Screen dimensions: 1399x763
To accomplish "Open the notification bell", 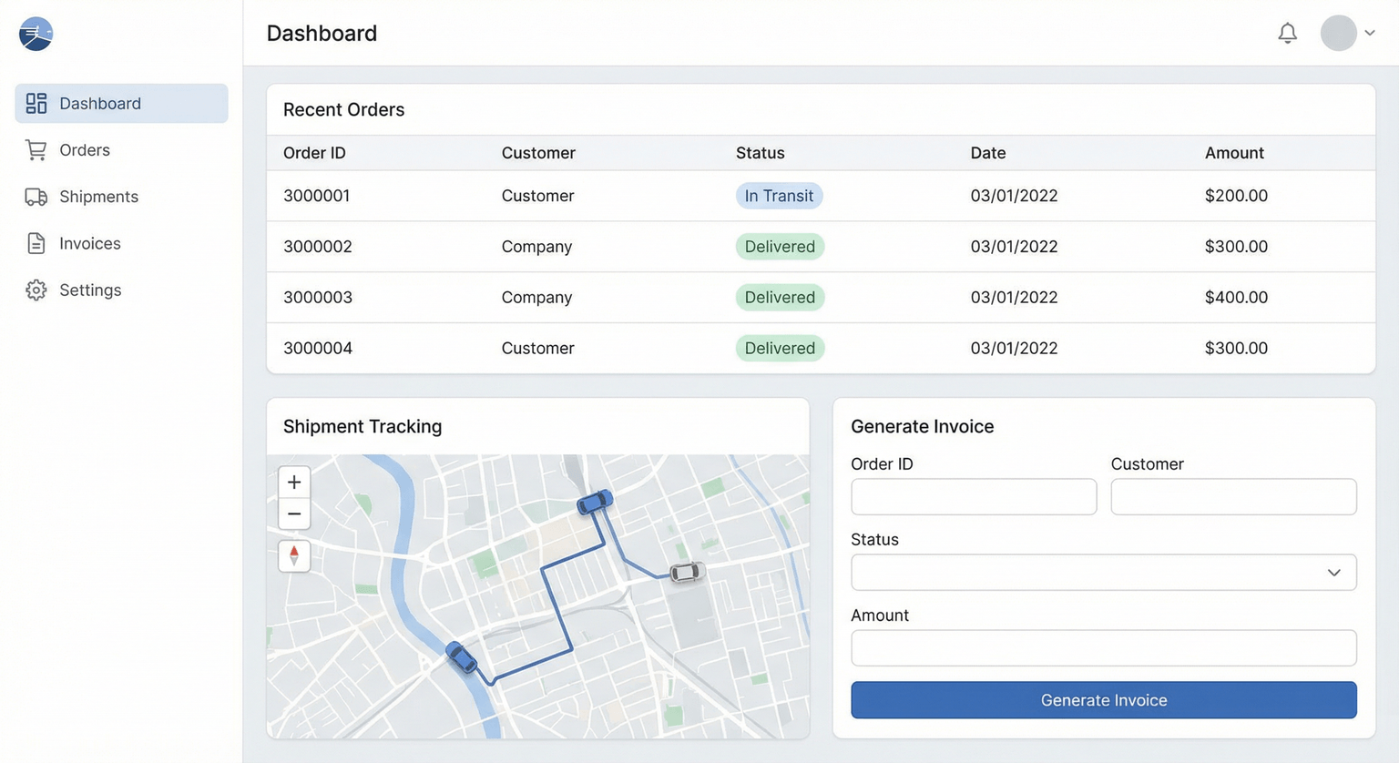I will click(1288, 32).
